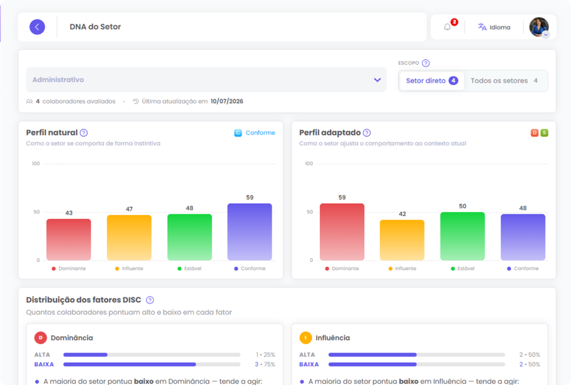Open the notifications bell icon

point(447,27)
